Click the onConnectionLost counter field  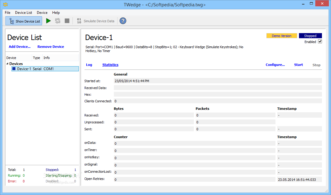(194, 172)
